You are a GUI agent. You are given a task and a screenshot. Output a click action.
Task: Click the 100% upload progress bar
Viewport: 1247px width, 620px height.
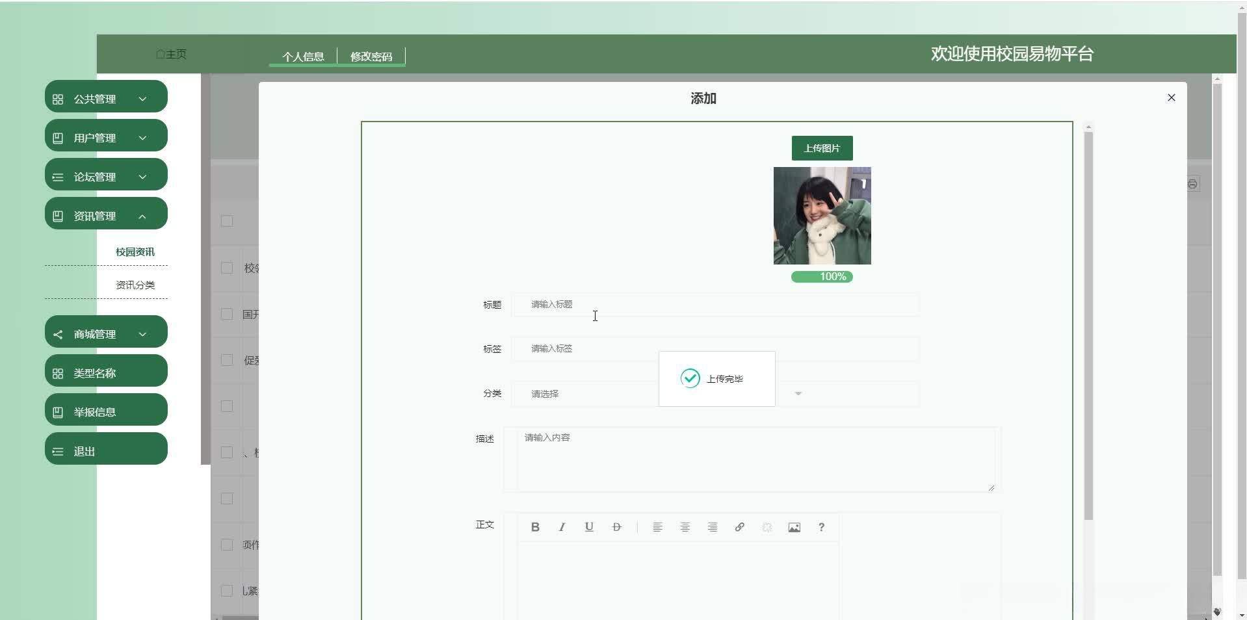click(x=822, y=276)
